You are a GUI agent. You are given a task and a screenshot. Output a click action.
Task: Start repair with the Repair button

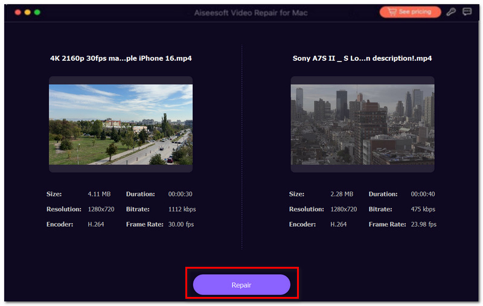[x=241, y=285]
